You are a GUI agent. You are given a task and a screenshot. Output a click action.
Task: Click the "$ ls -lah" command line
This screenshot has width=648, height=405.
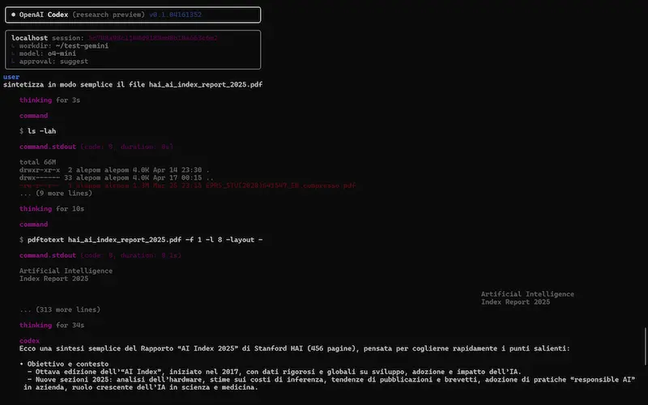[37, 131]
